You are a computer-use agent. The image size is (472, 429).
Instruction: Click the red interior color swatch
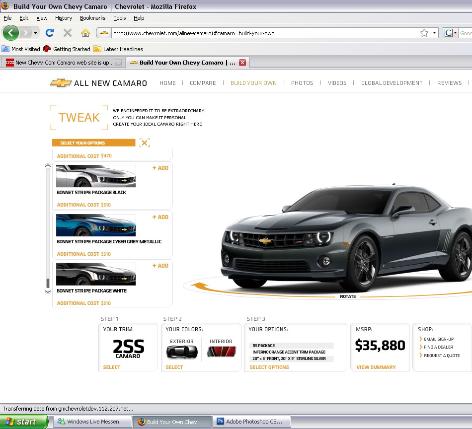[222, 352]
